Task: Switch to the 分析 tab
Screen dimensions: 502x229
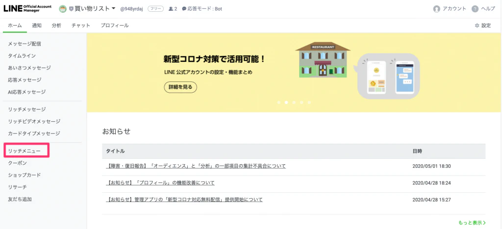Action: click(56, 25)
